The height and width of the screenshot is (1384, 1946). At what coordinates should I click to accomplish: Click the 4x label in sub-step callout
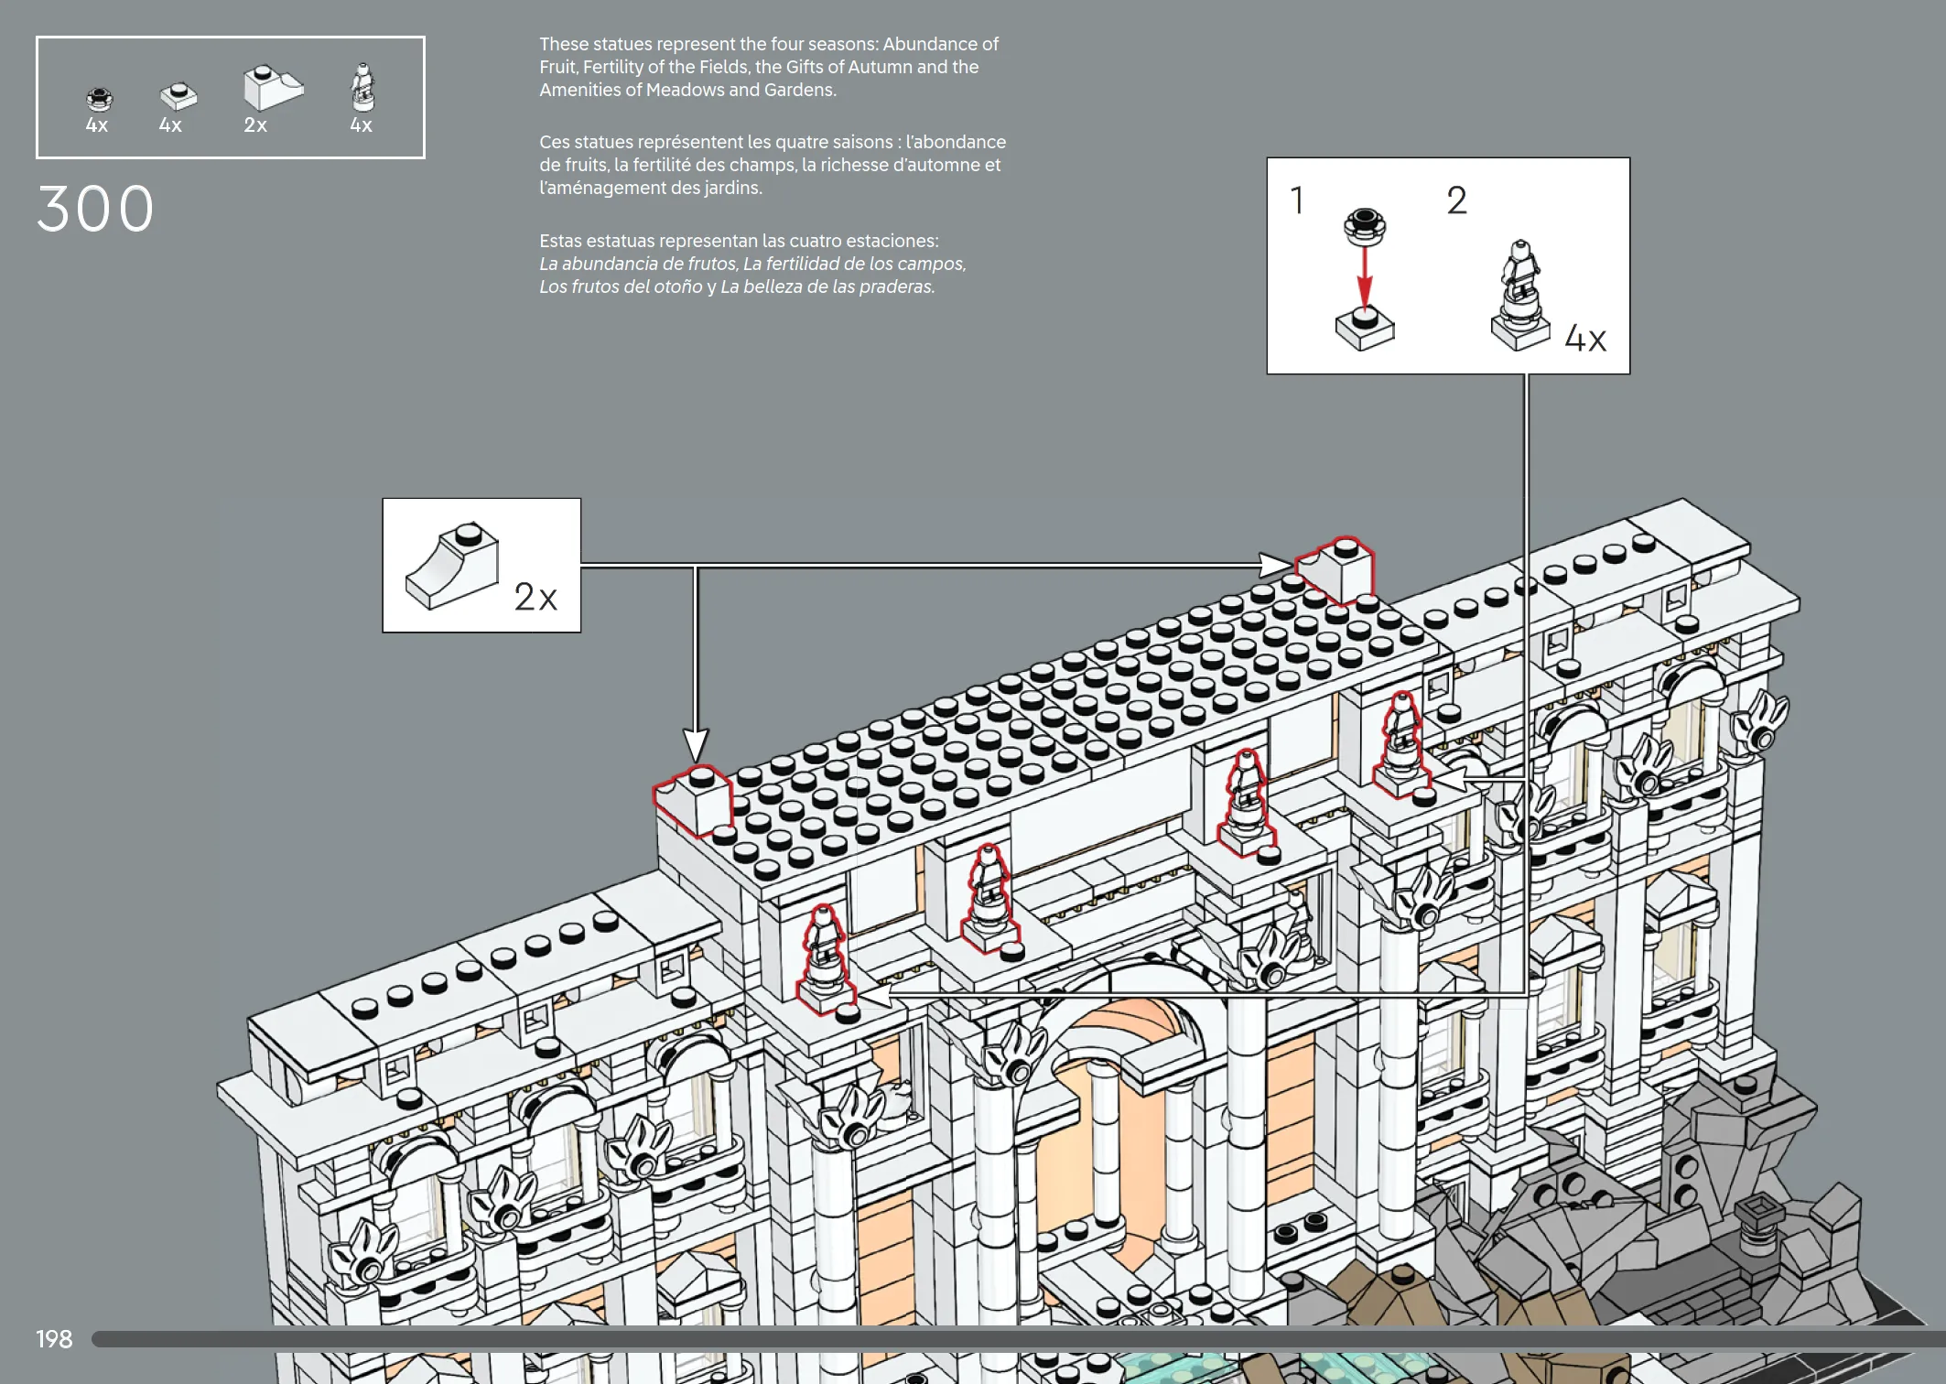1585,339
